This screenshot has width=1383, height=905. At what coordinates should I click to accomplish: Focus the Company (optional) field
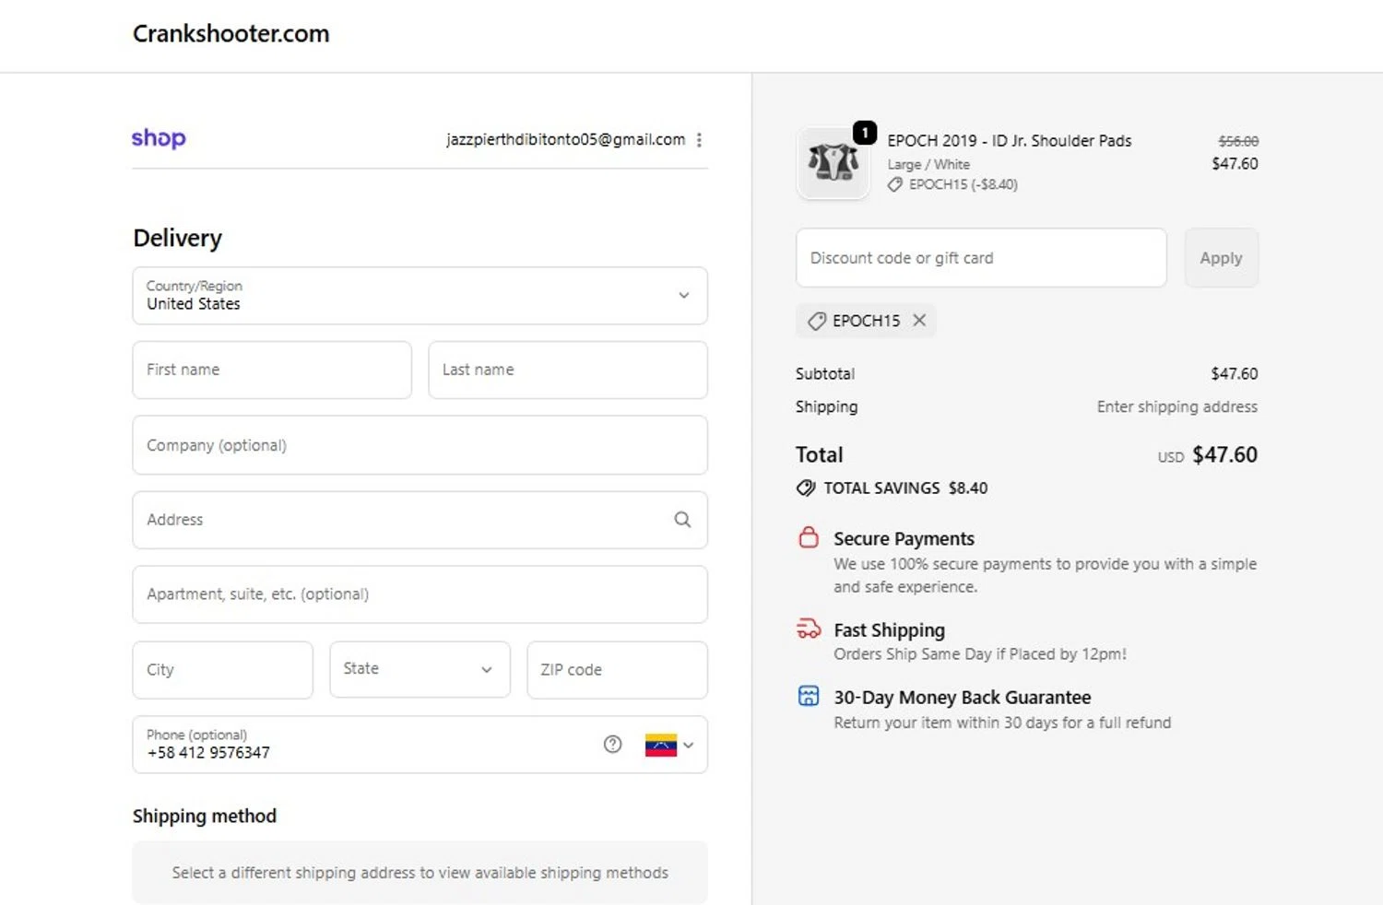pos(420,445)
